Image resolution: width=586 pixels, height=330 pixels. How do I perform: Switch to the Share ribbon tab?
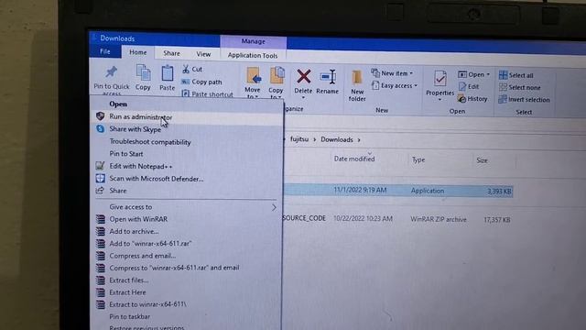pos(171,53)
